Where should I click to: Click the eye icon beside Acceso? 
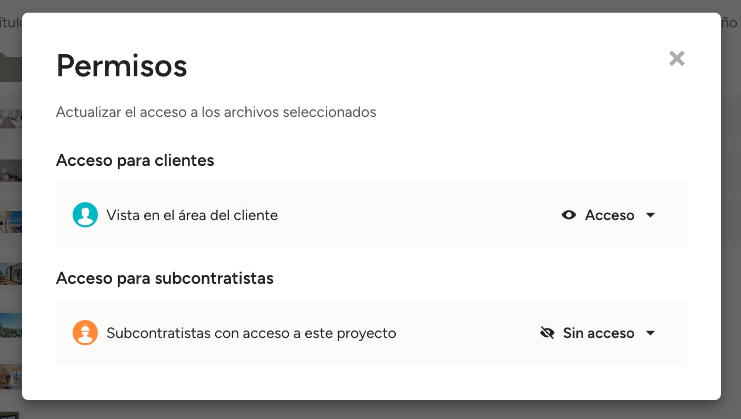click(x=569, y=215)
